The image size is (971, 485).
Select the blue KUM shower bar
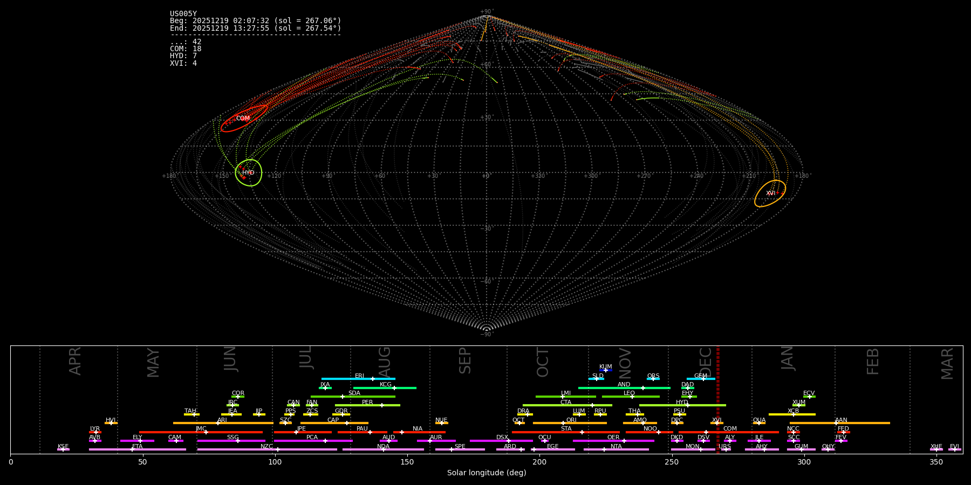point(606,370)
